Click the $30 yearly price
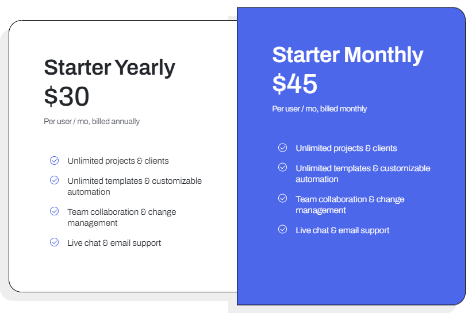Image resolution: width=472 pixels, height=313 pixels. click(67, 96)
